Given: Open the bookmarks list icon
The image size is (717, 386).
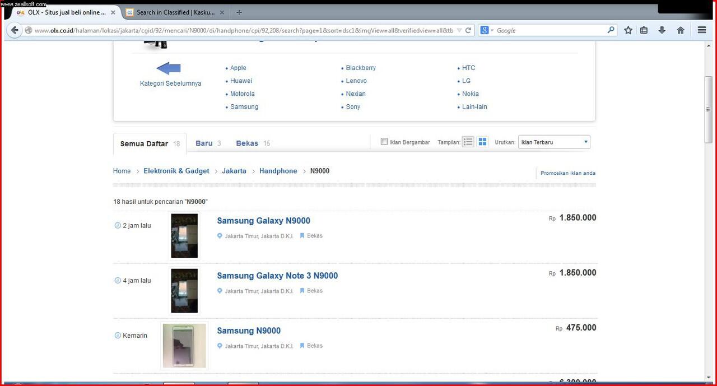Looking at the screenshot, I should coord(644,30).
